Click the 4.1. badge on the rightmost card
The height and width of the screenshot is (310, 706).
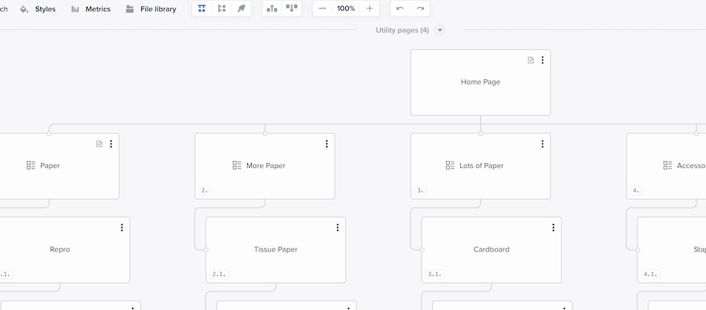point(651,275)
